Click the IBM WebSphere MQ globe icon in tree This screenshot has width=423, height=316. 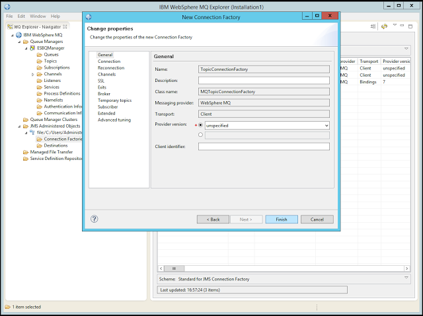point(19,35)
